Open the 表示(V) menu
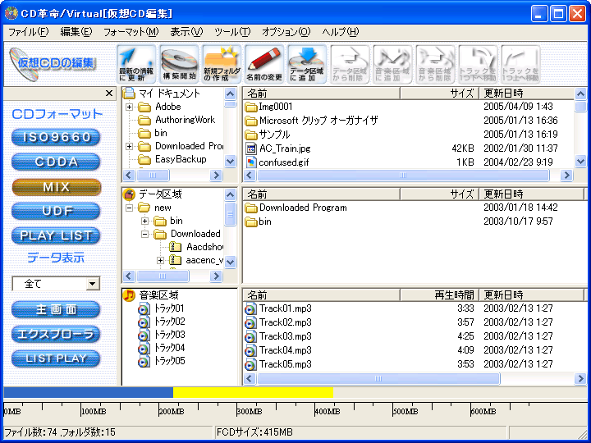 pos(186,32)
